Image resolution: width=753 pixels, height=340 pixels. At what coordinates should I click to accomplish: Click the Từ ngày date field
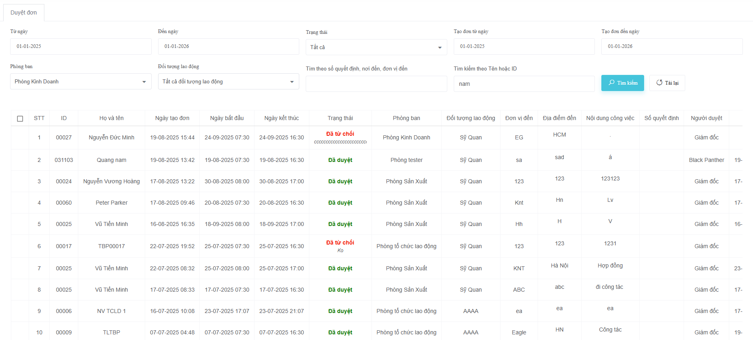pyautogui.click(x=81, y=46)
